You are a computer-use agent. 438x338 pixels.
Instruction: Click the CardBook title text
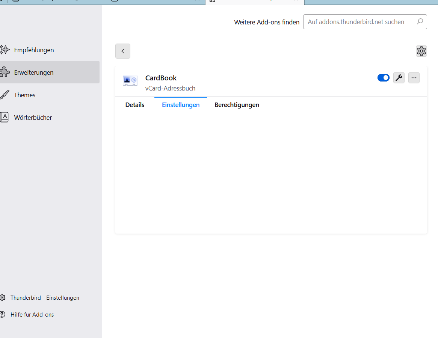click(x=161, y=78)
